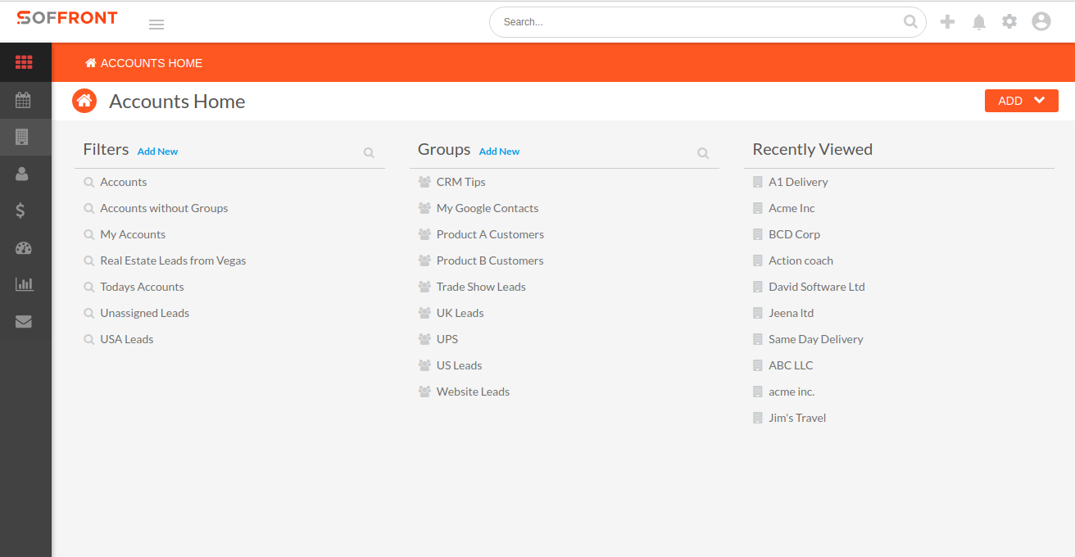Open the email envelope icon in sidebar
The width and height of the screenshot is (1075, 557).
click(24, 322)
